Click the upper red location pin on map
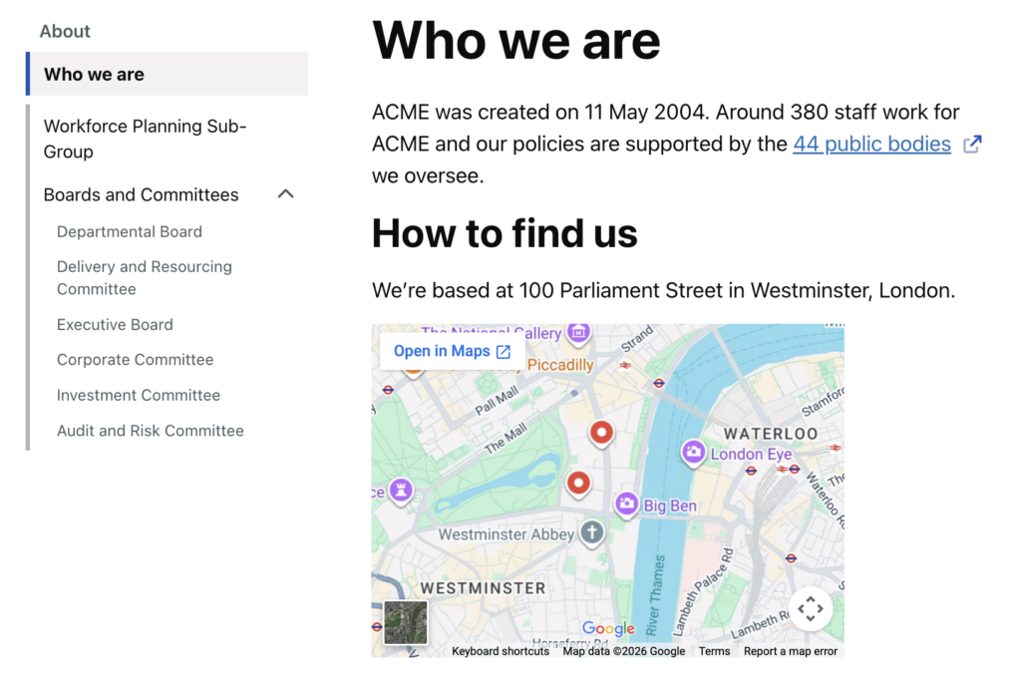1021x685 pixels. pos(601,433)
